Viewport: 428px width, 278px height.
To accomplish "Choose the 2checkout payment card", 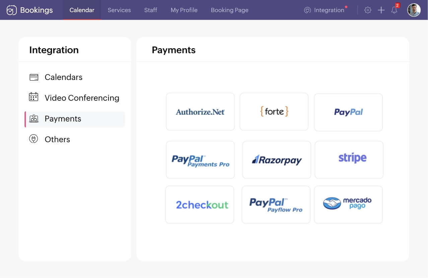I will pyautogui.click(x=200, y=205).
